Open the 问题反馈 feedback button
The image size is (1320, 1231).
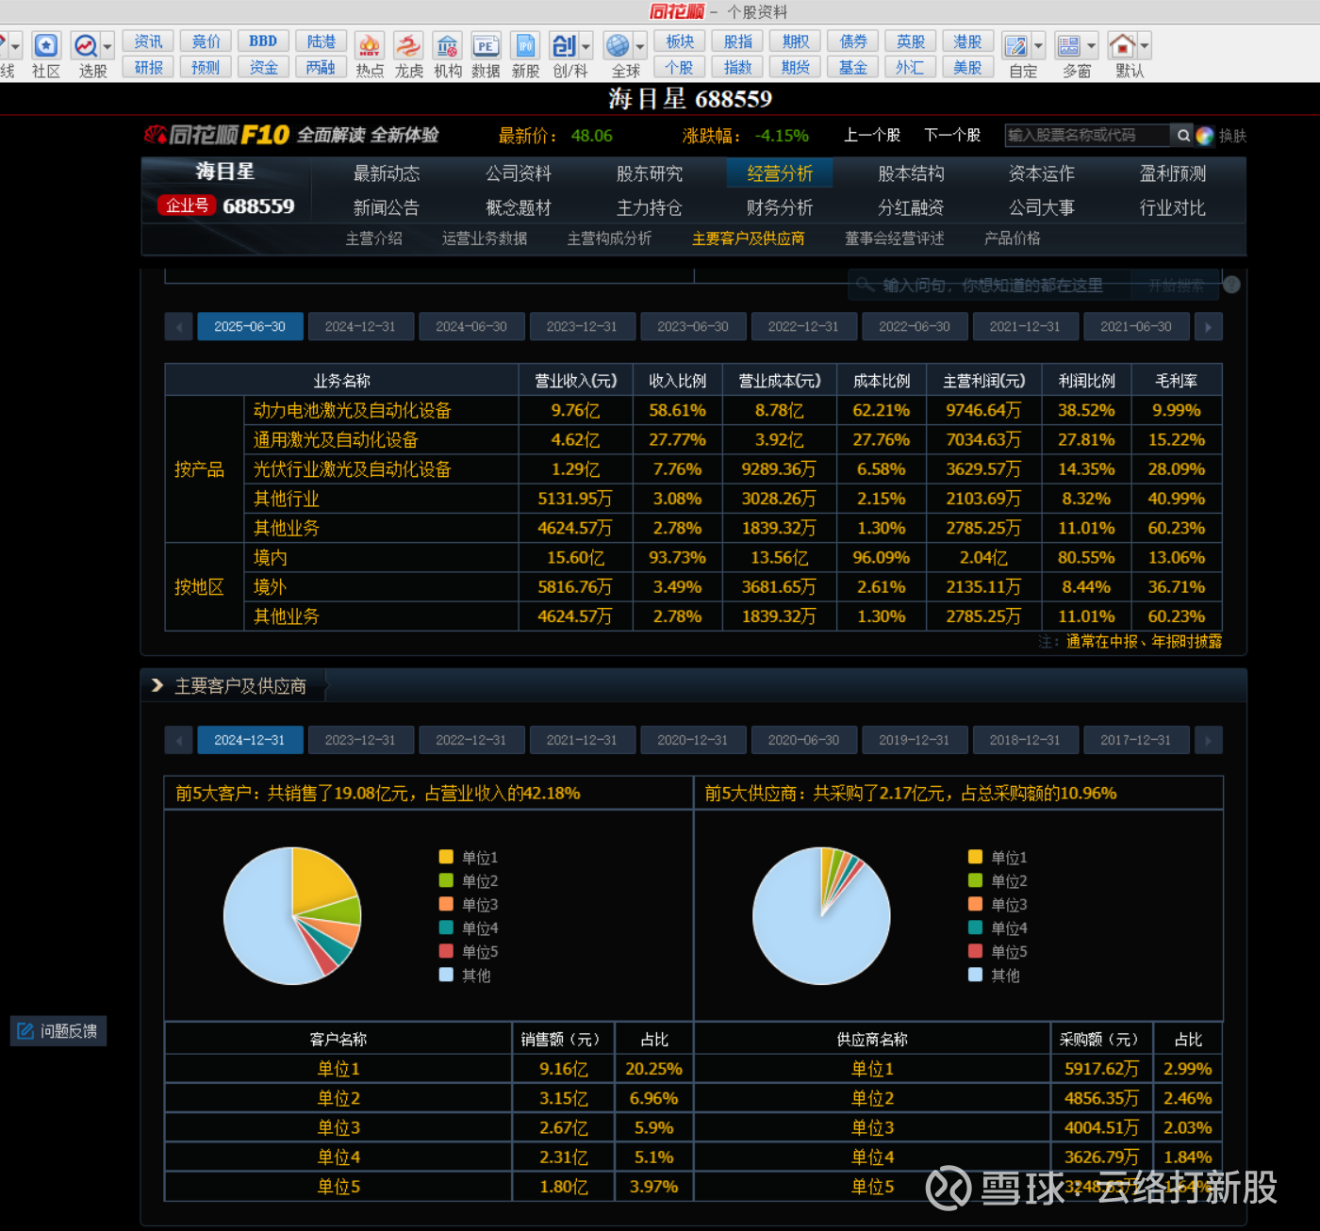tap(58, 1031)
